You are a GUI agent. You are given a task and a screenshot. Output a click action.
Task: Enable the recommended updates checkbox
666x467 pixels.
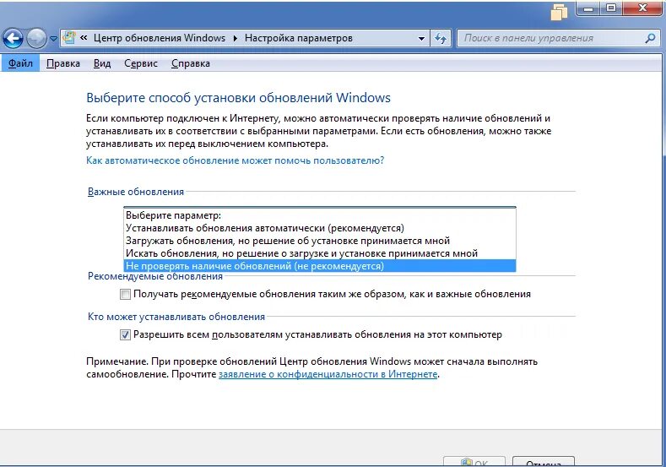(x=125, y=294)
